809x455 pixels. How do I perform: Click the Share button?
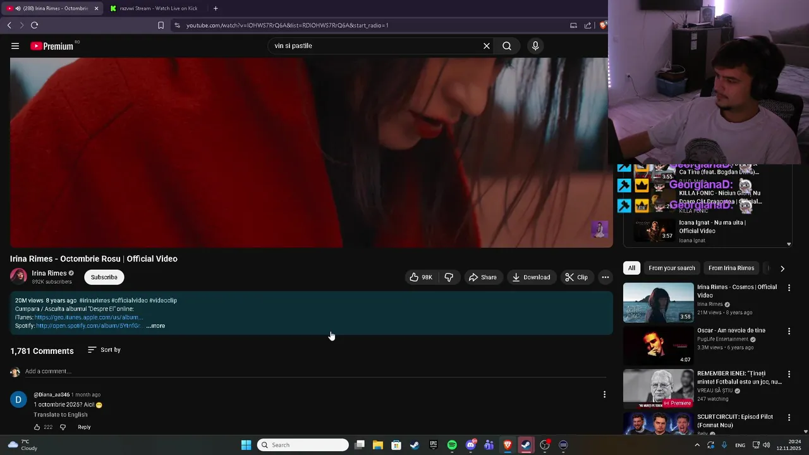pyautogui.click(x=482, y=277)
